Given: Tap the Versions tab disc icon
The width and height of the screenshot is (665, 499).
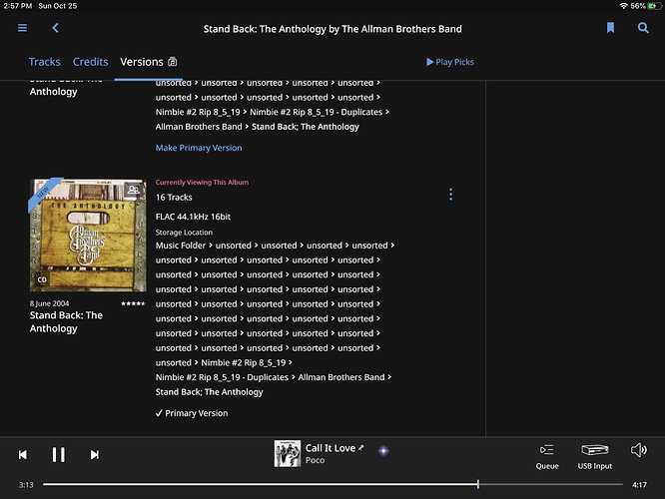Looking at the screenshot, I should point(172,62).
